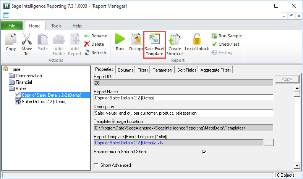Delete the selected report
The height and width of the screenshot is (179, 303).
[94, 44]
